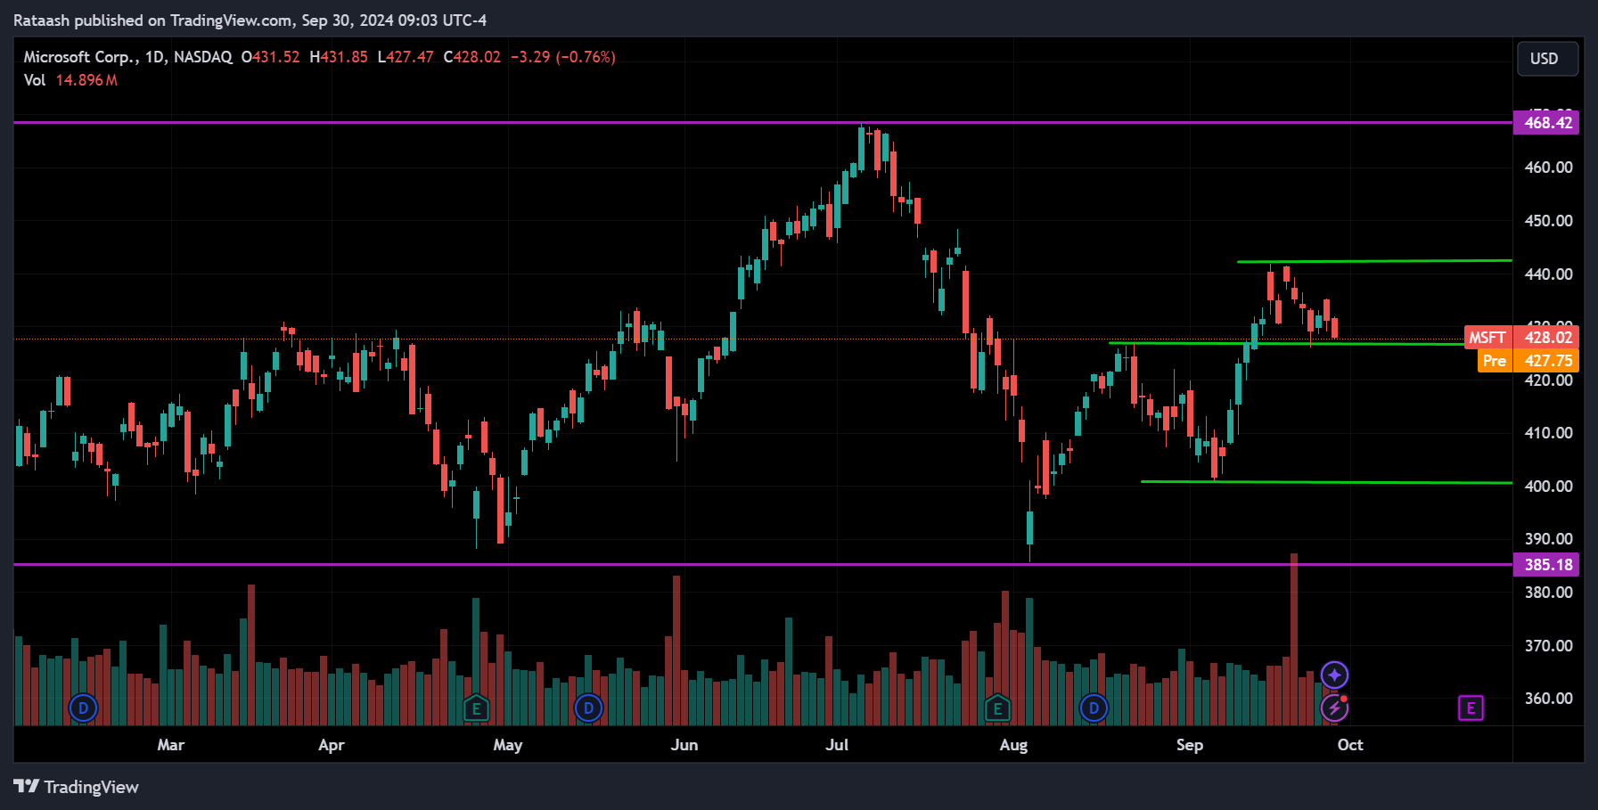The height and width of the screenshot is (810, 1598).
Task: Click the Vol 14.896 M indicator label
Action: (x=70, y=80)
